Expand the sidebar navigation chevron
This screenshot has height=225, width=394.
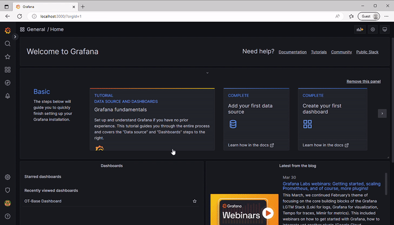coord(15,36)
